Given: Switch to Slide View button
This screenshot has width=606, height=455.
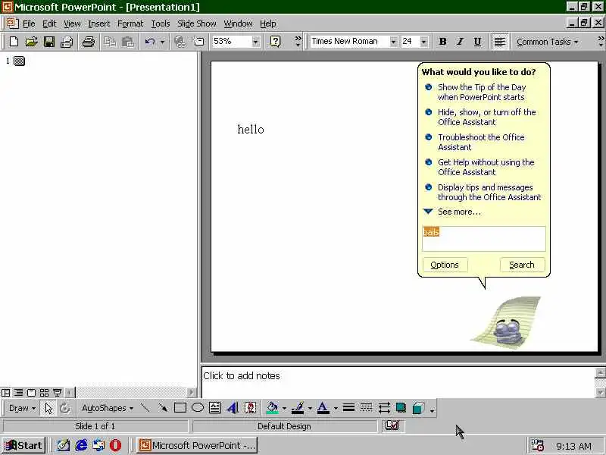Looking at the screenshot, I should pos(31,393).
